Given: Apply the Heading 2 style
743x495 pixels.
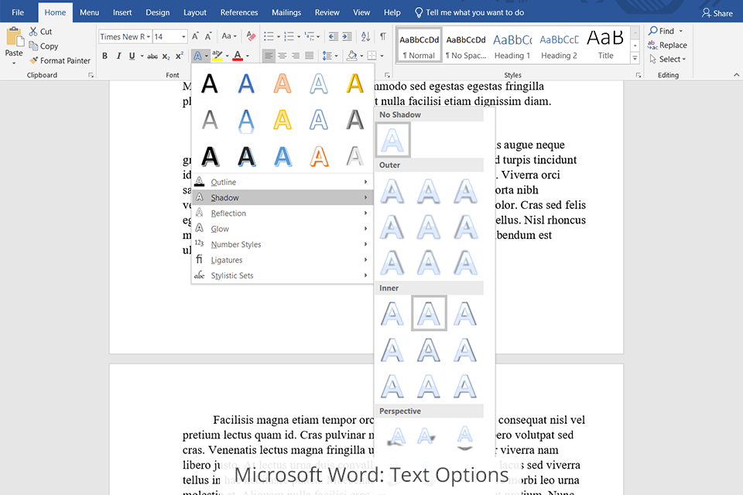Looking at the screenshot, I should coord(559,45).
